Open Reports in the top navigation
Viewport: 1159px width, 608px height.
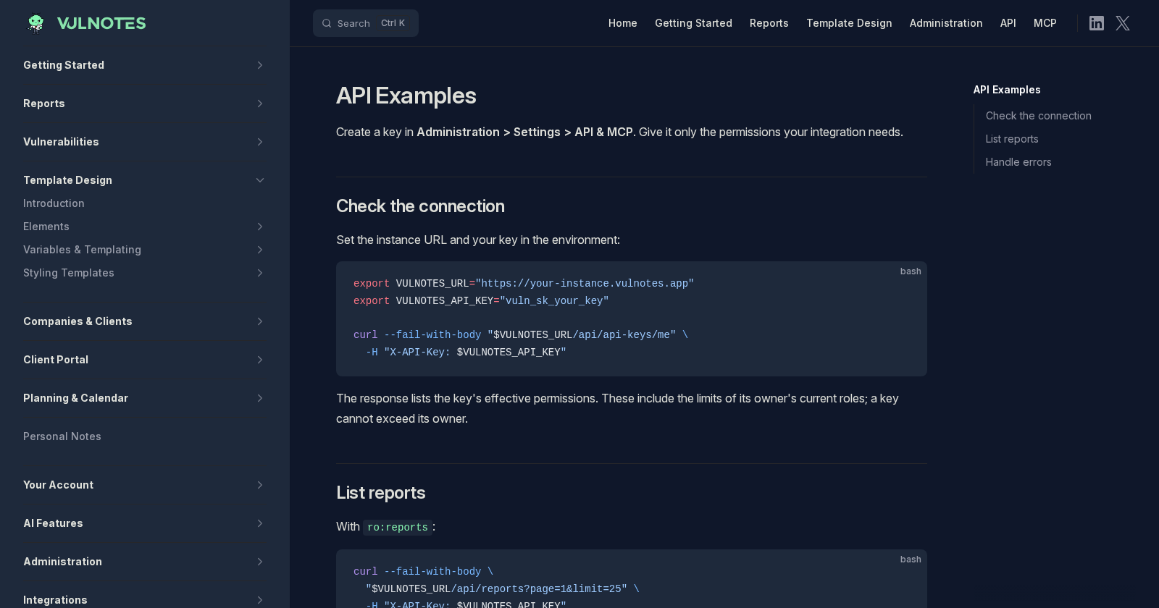click(769, 23)
